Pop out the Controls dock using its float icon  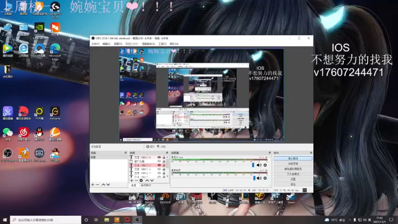(310, 153)
